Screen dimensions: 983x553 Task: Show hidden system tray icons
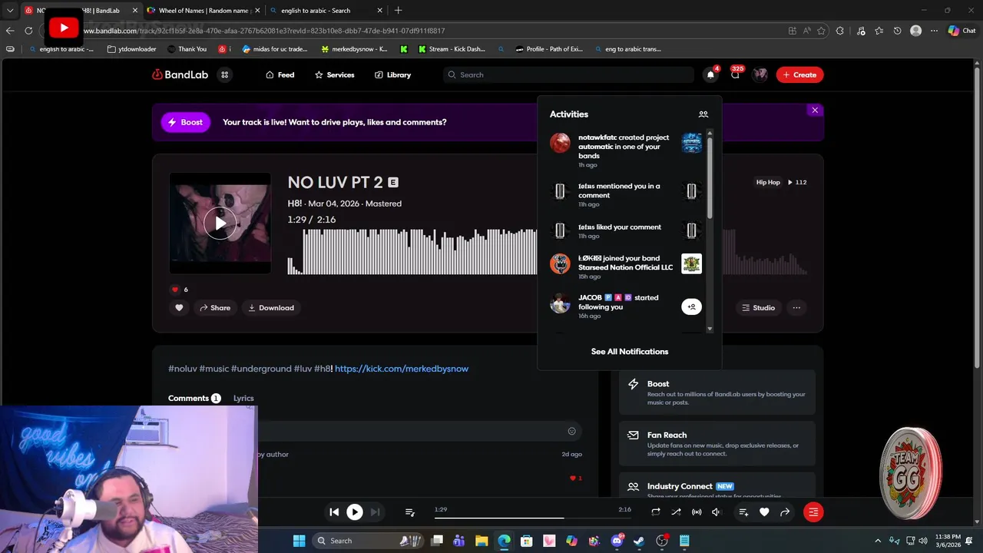(x=878, y=541)
